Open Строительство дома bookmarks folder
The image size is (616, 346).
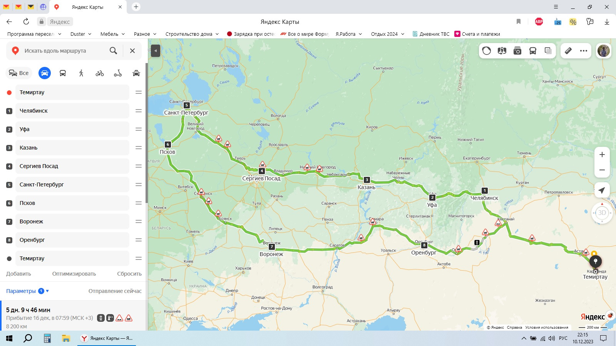pos(192,34)
